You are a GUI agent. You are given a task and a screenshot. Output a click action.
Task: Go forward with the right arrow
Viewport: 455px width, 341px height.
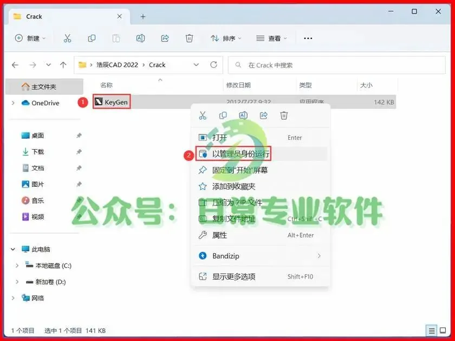33,65
